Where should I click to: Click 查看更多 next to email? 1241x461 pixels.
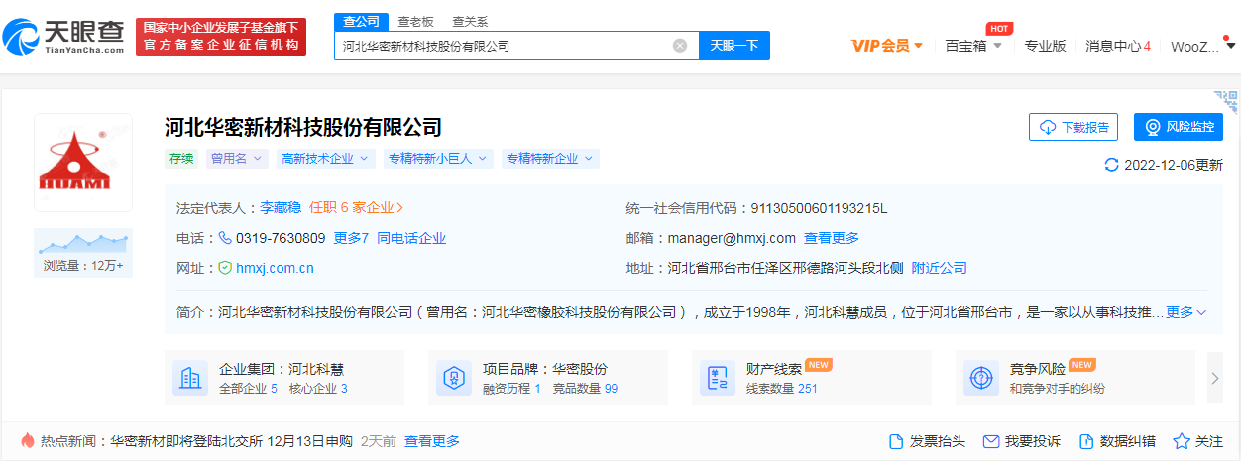click(832, 238)
